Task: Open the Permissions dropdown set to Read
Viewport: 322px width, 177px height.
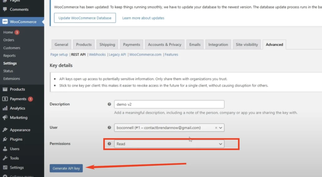Action: [169, 144]
